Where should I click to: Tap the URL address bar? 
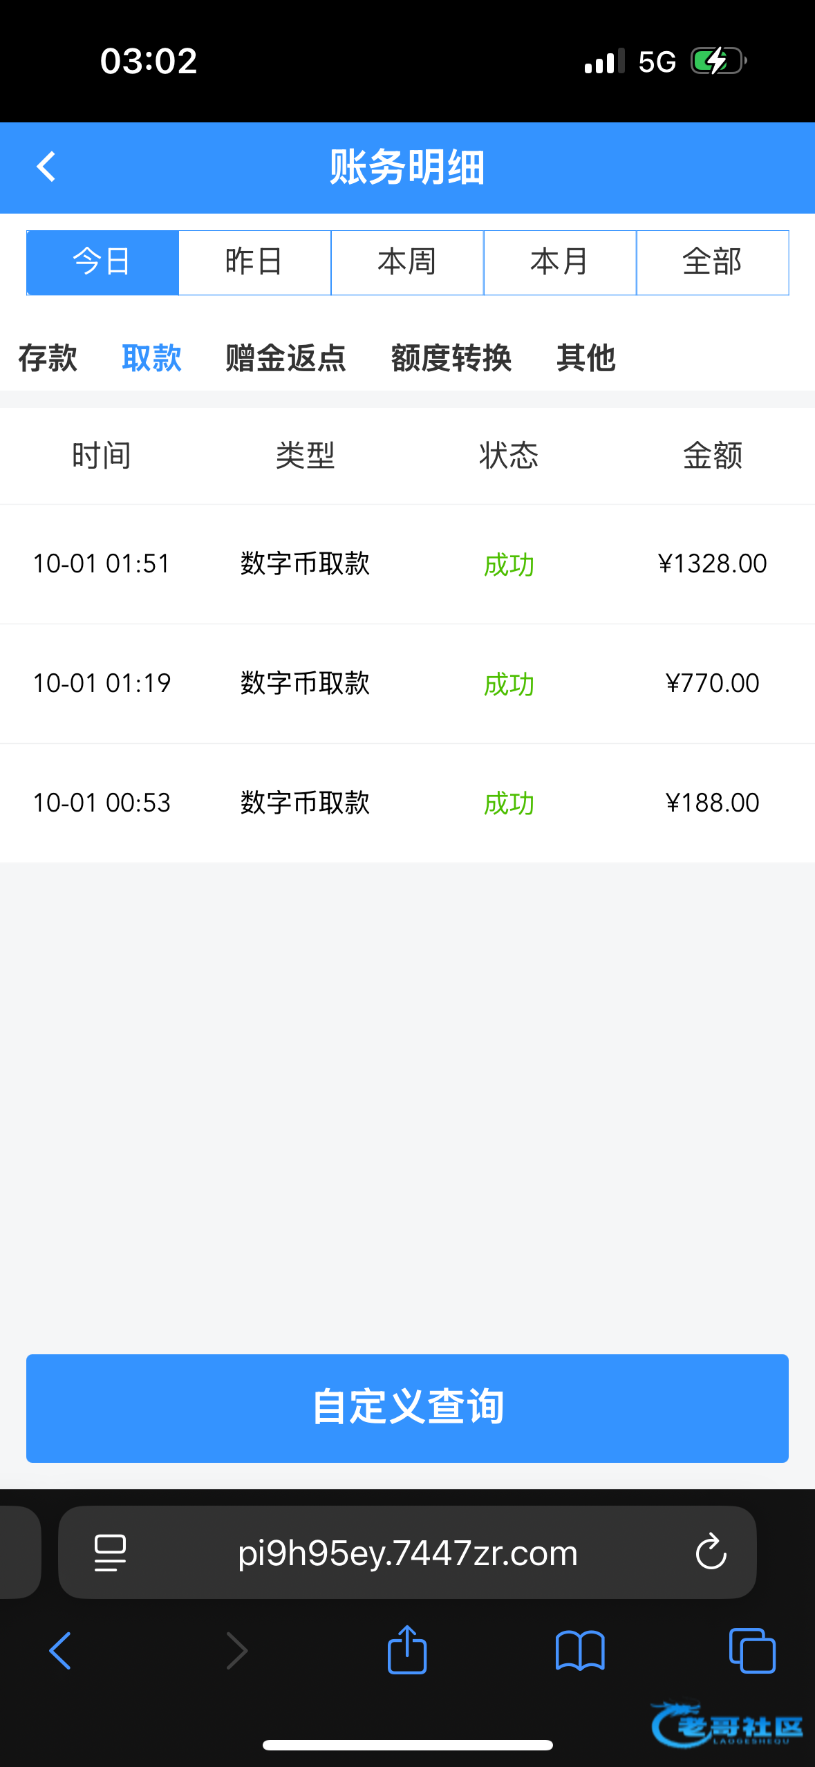(x=407, y=1553)
